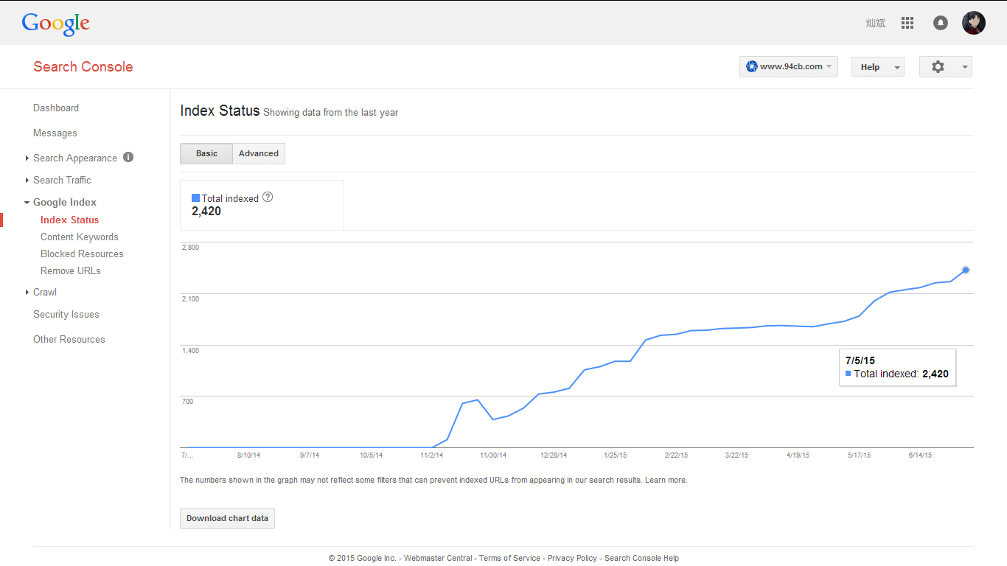The image size is (1007, 566).
Task: Click the Total indexed help question mark
Action: pos(268,197)
